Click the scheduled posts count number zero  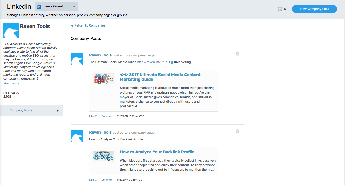285,9
